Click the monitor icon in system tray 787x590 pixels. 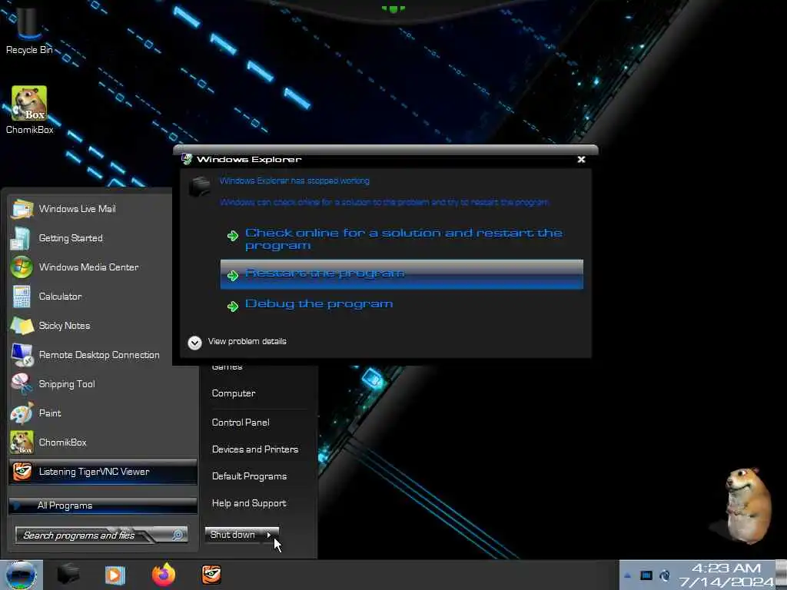click(646, 575)
